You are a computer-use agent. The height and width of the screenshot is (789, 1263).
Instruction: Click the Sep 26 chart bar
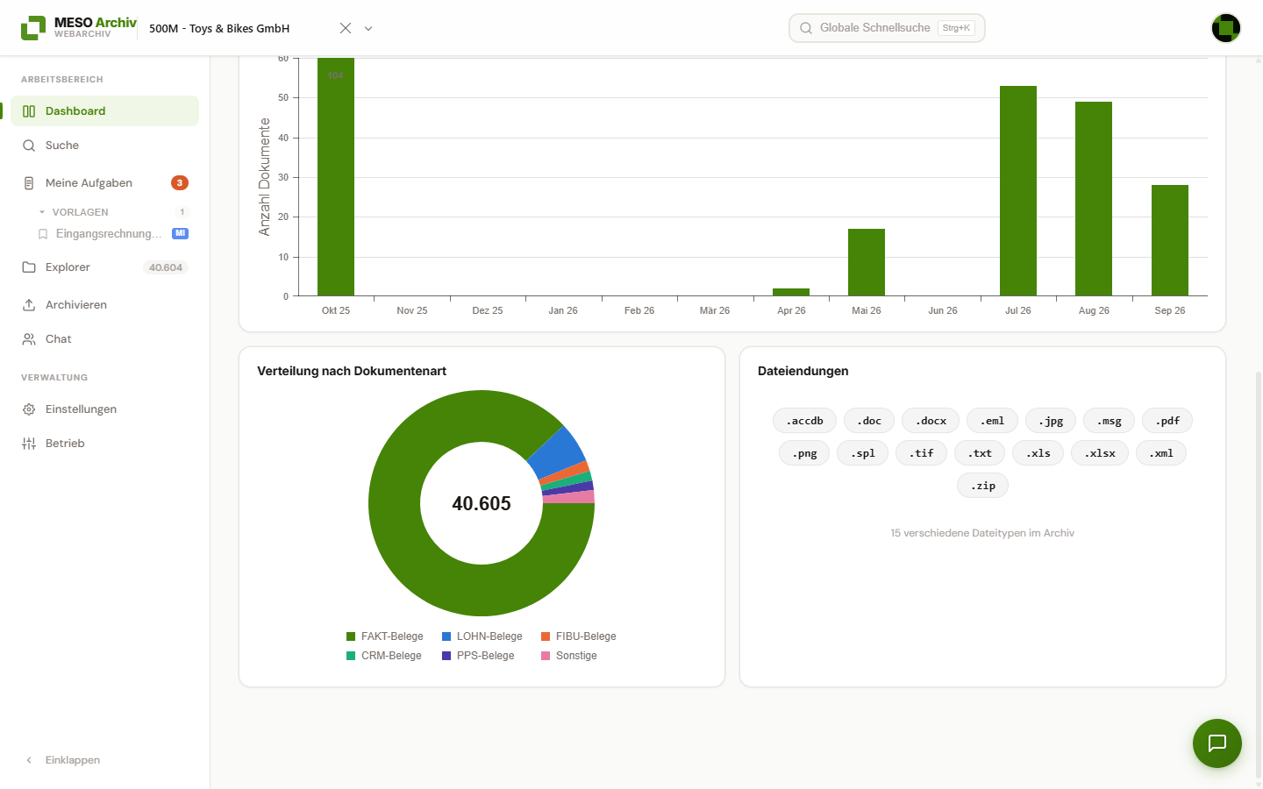[1170, 240]
